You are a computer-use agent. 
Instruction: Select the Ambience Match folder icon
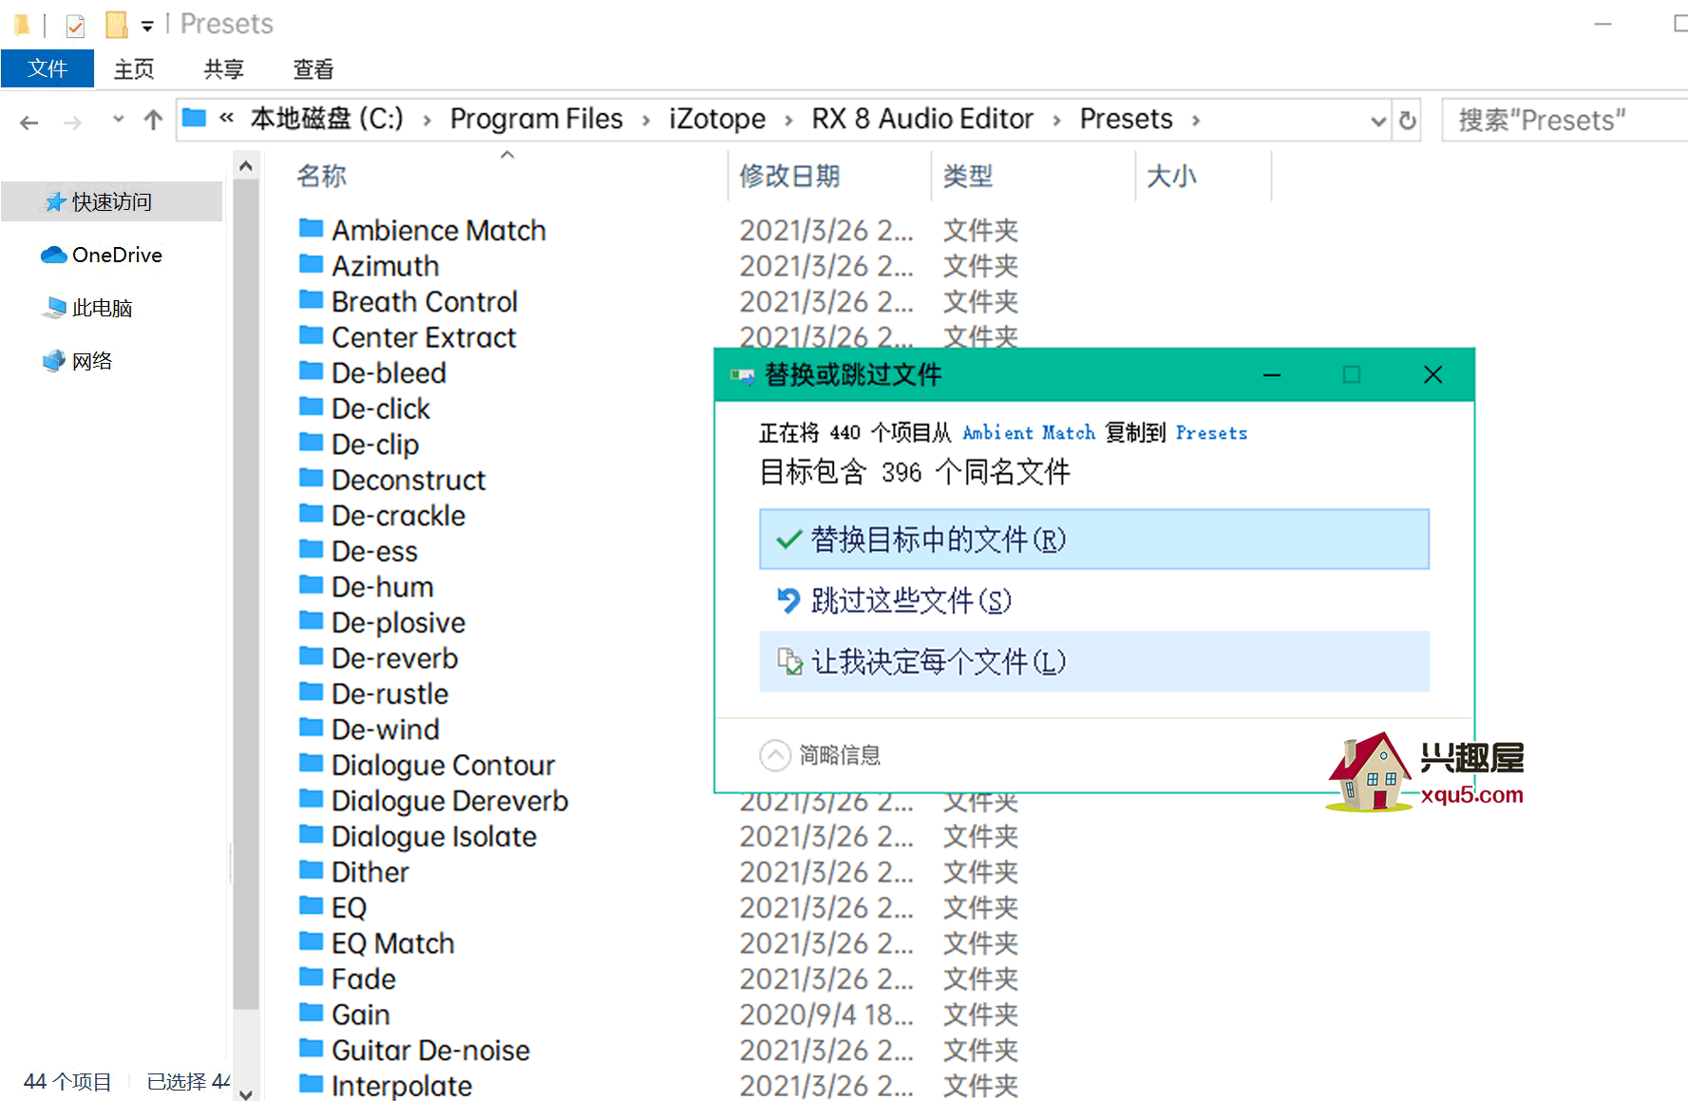click(x=311, y=228)
